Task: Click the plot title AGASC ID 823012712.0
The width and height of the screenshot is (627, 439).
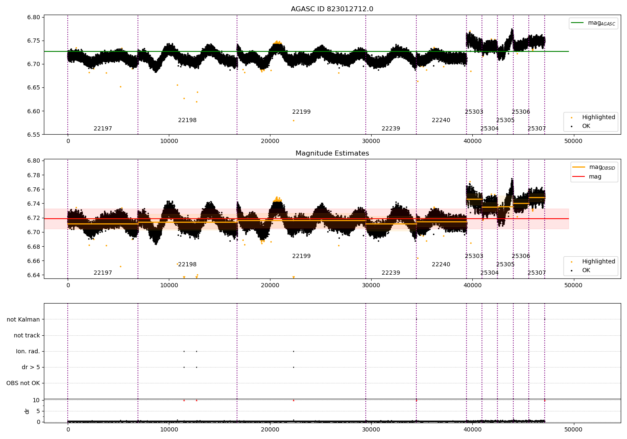Action: coord(332,9)
